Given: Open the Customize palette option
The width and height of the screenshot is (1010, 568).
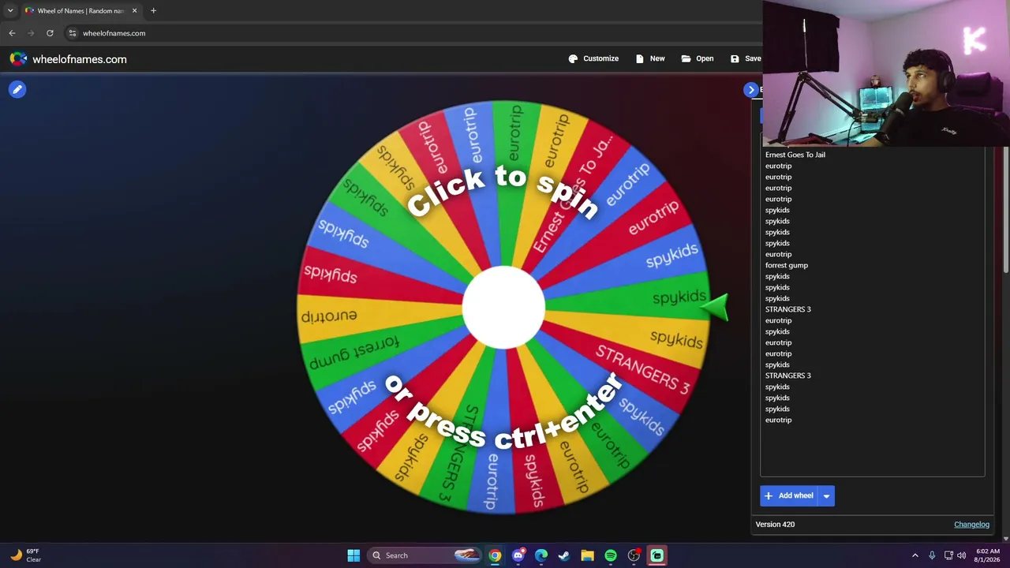Looking at the screenshot, I should (593, 58).
